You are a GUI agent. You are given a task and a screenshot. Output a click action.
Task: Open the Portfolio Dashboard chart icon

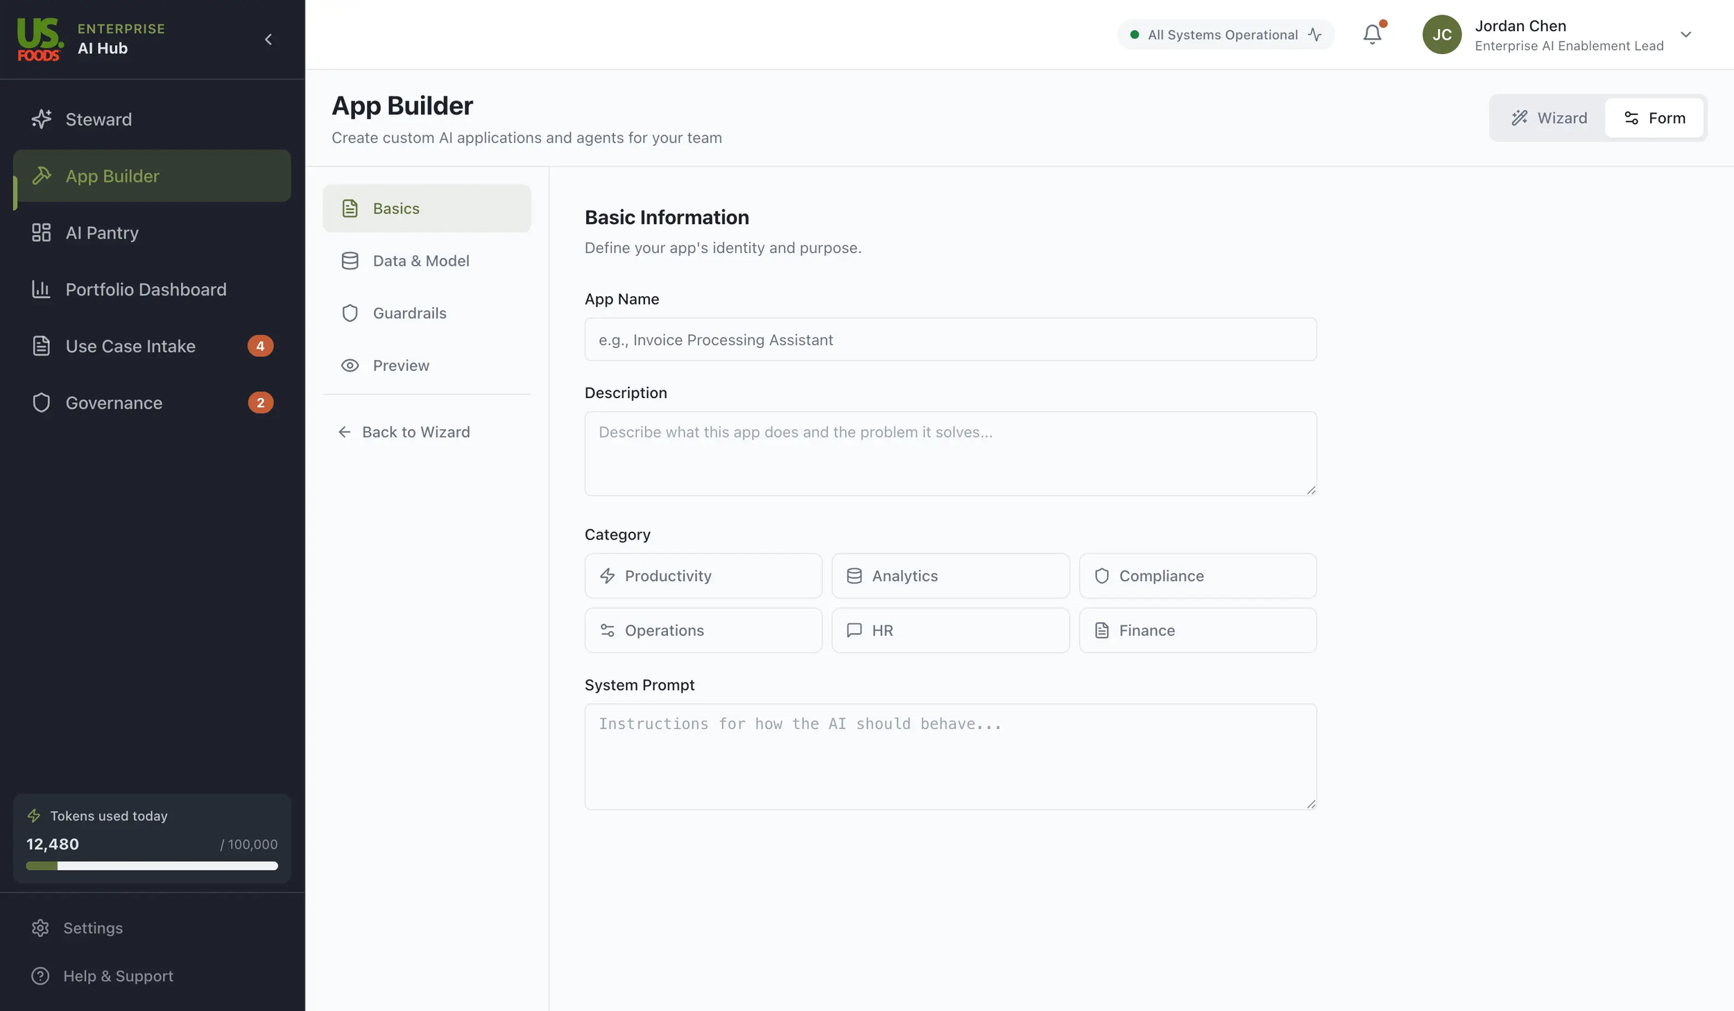(42, 289)
